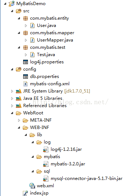Click the log folder icon
134x196 pixels.
click(x=39, y=142)
